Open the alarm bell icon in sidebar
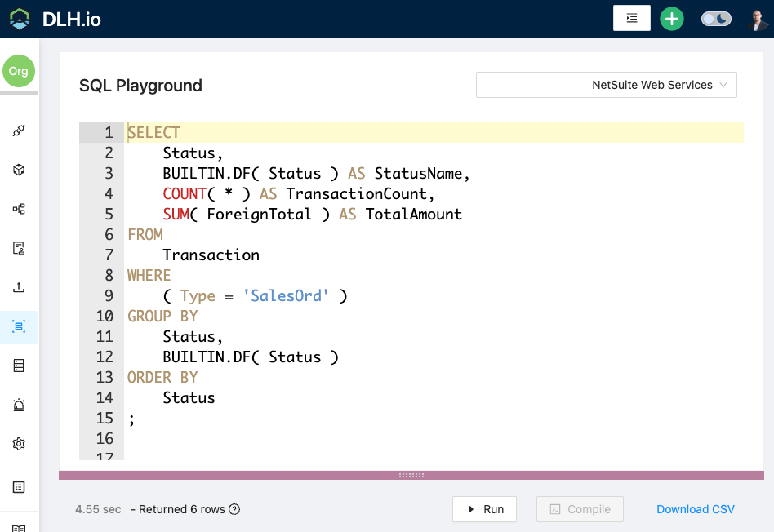This screenshot has width=774, height=532. (x=18, y=405)
